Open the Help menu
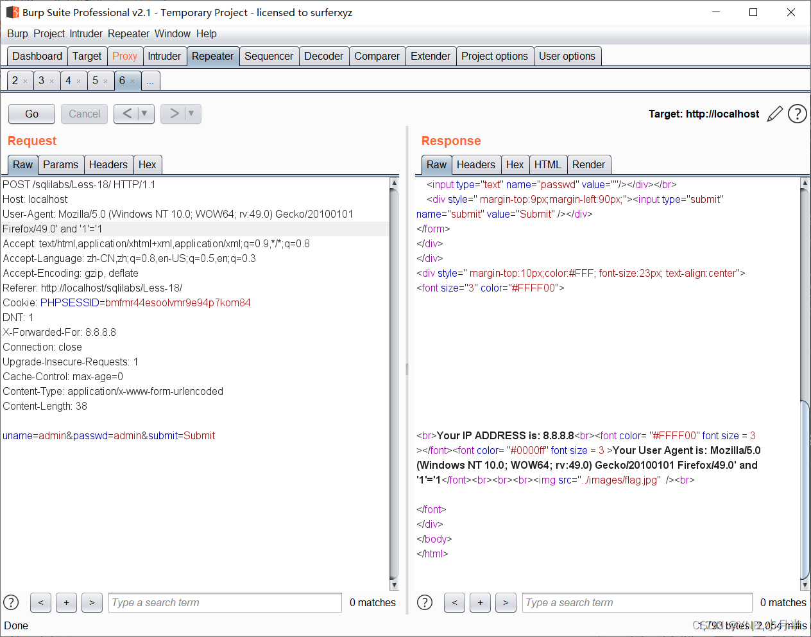The width and height of the screenshot is (811, 637). click(206, 33)
